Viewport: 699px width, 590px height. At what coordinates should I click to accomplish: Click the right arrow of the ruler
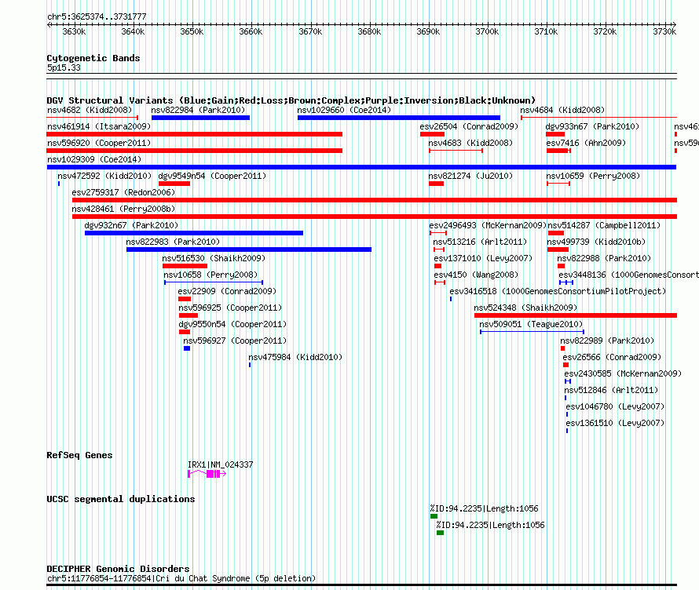tap(674, 25)
